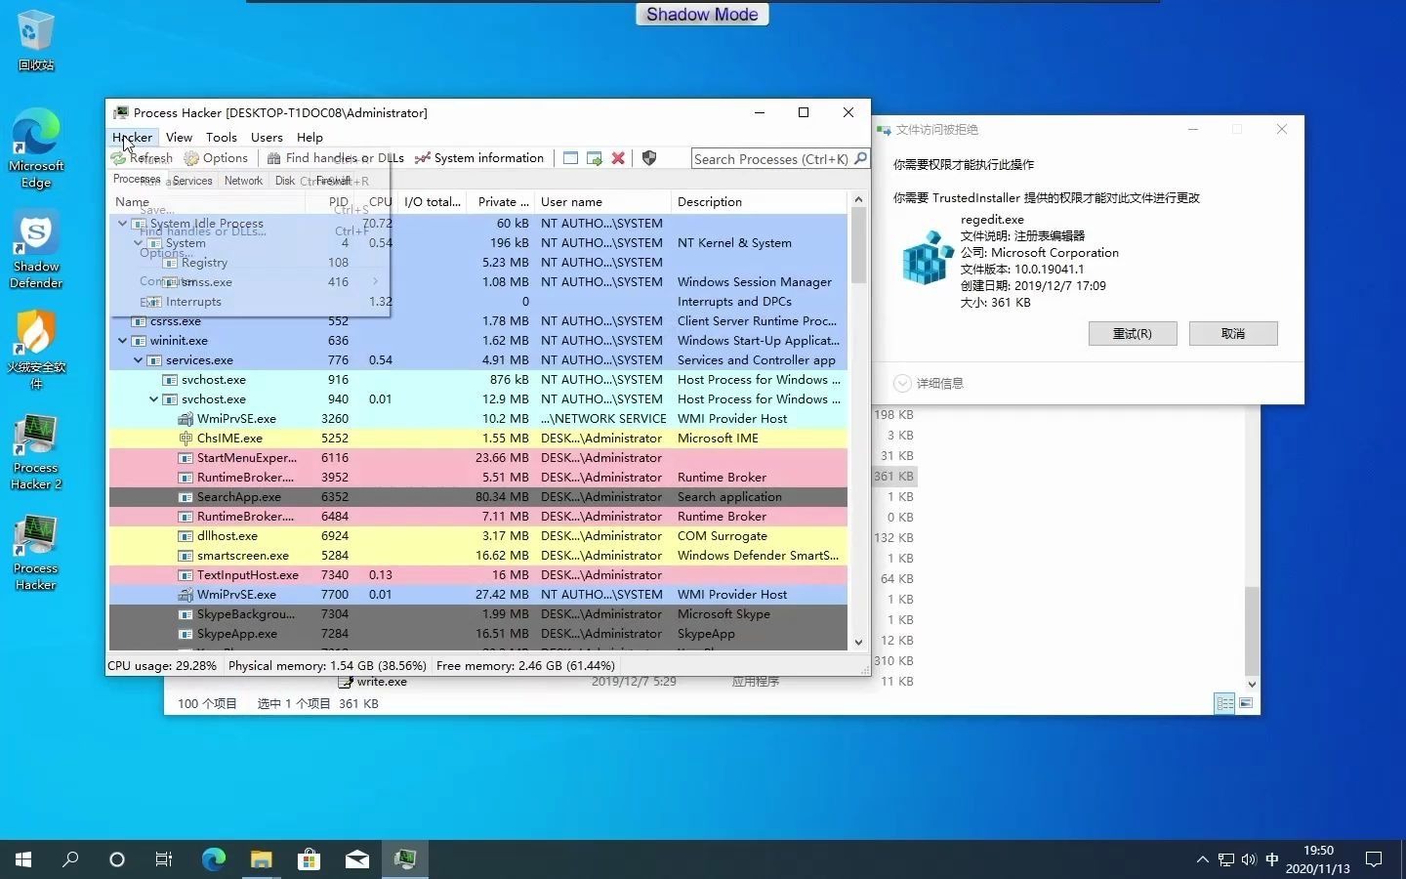Click the shield icon in Process Hacker toolbar
1406x879 pixels.
[649, 158]
